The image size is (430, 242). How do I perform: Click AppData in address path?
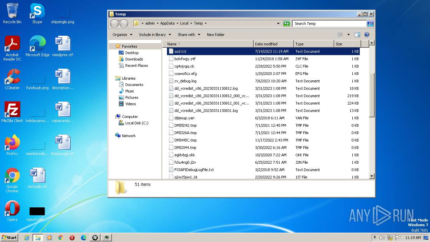click(x=167, y=24)
